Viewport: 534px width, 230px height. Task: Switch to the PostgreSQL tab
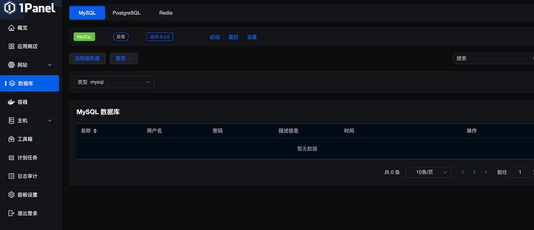point(127,12)
